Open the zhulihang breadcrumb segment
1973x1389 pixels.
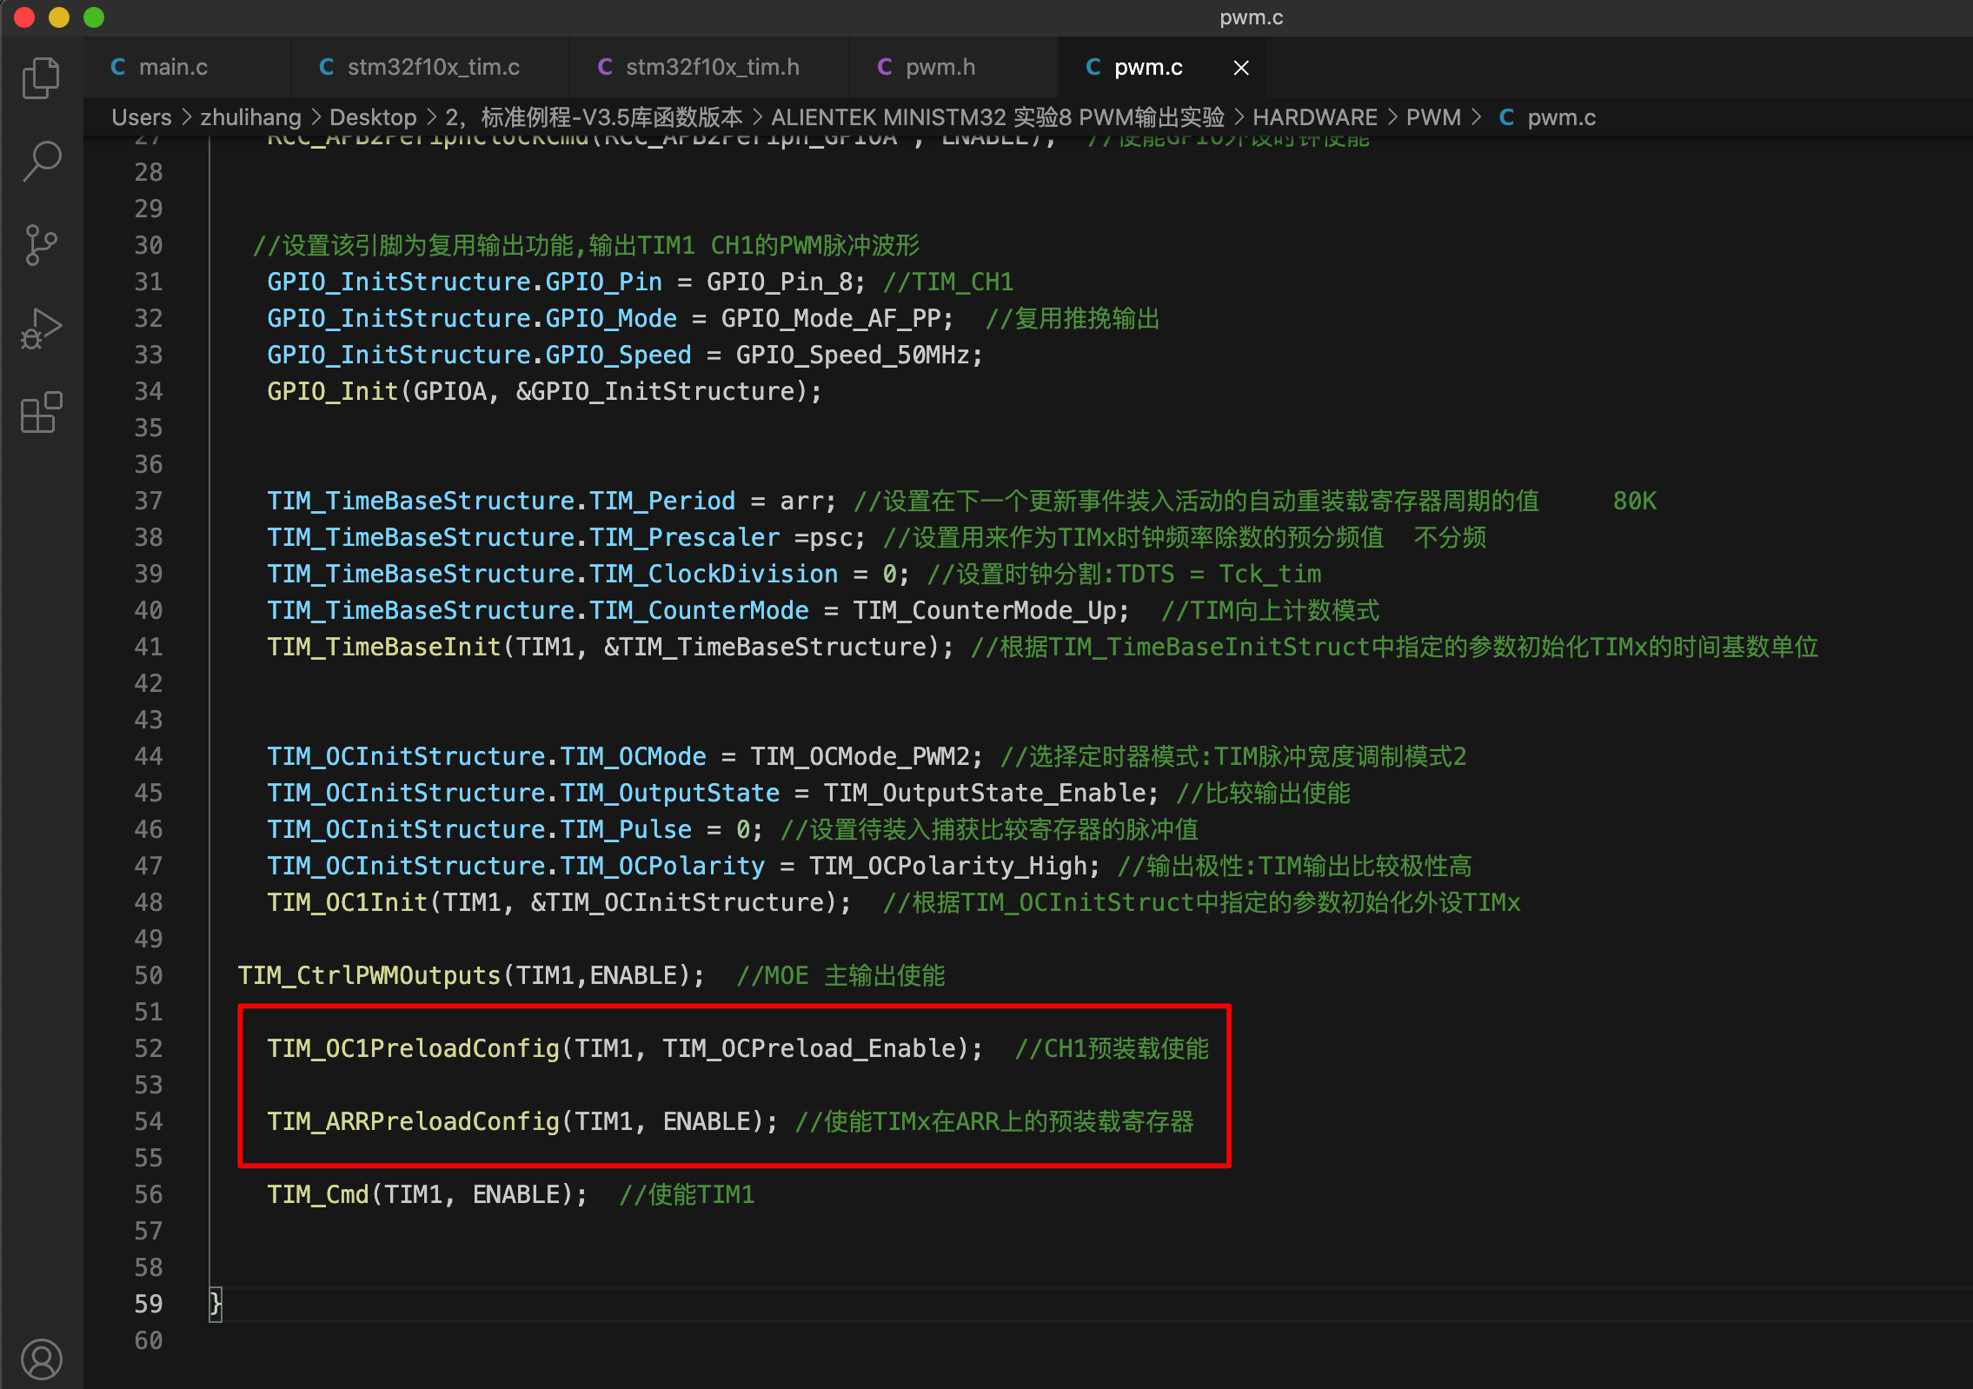[x=250, y=117]
